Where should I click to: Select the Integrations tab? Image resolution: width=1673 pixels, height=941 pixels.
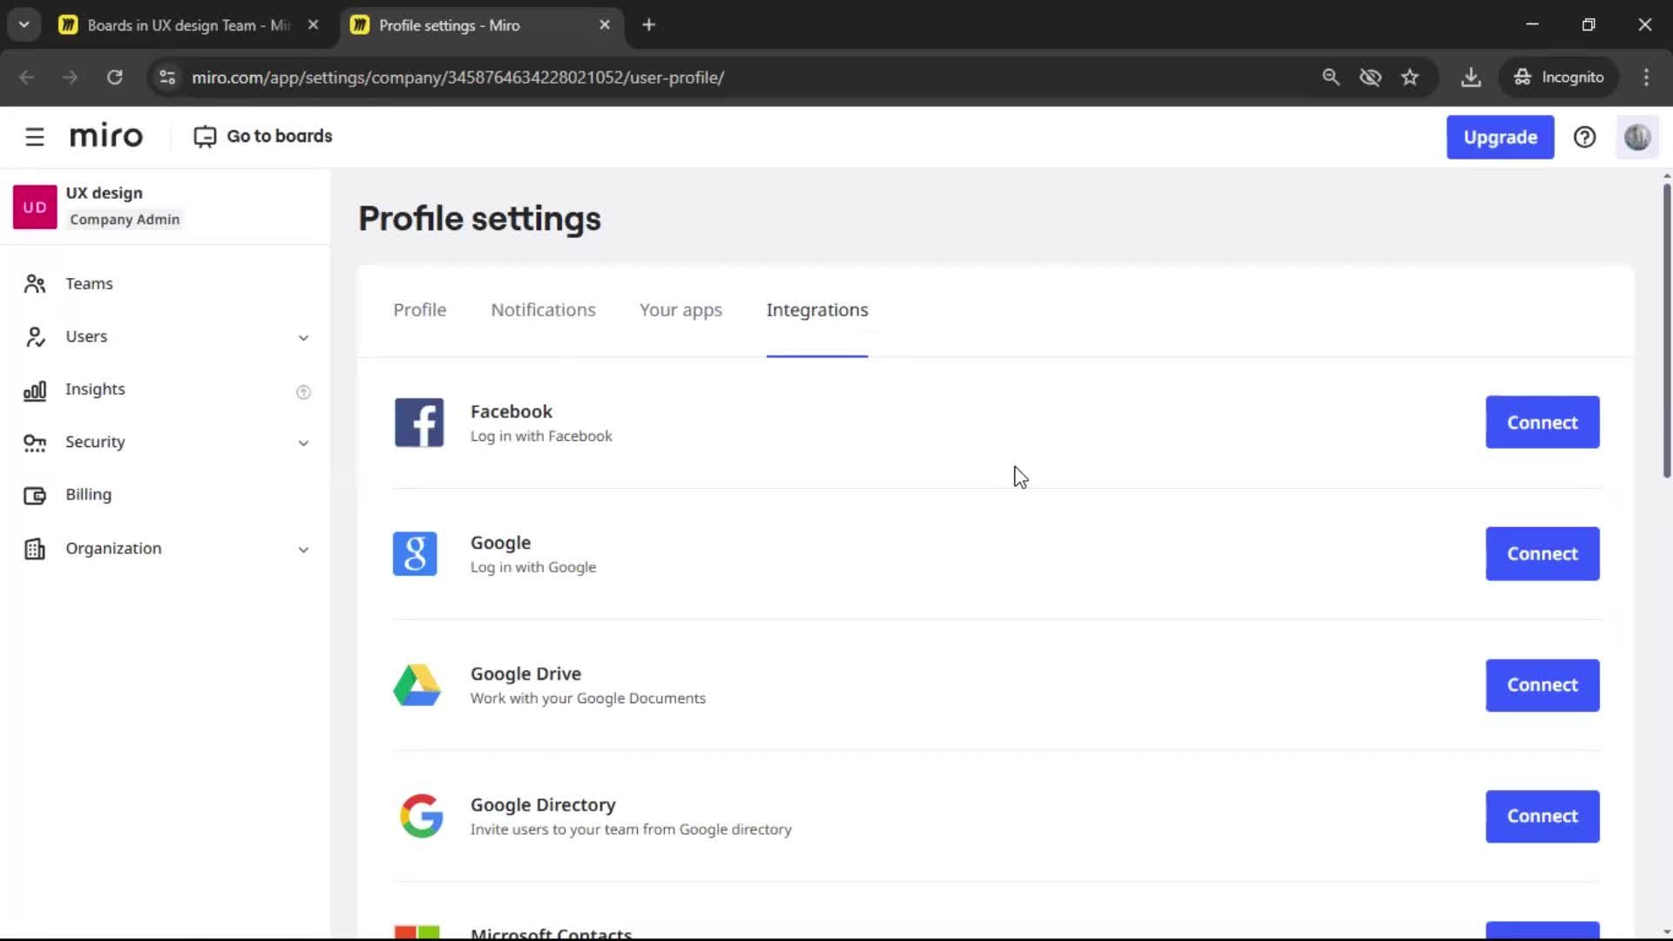[x=817, y=310]
